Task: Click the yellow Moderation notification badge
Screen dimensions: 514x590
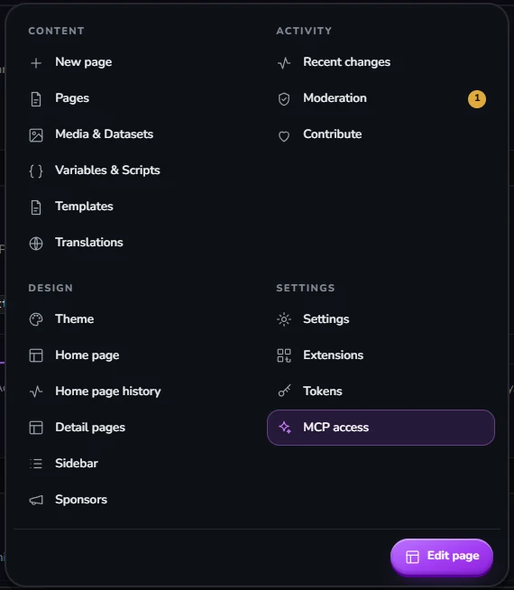Action: (x=477, y=99)
